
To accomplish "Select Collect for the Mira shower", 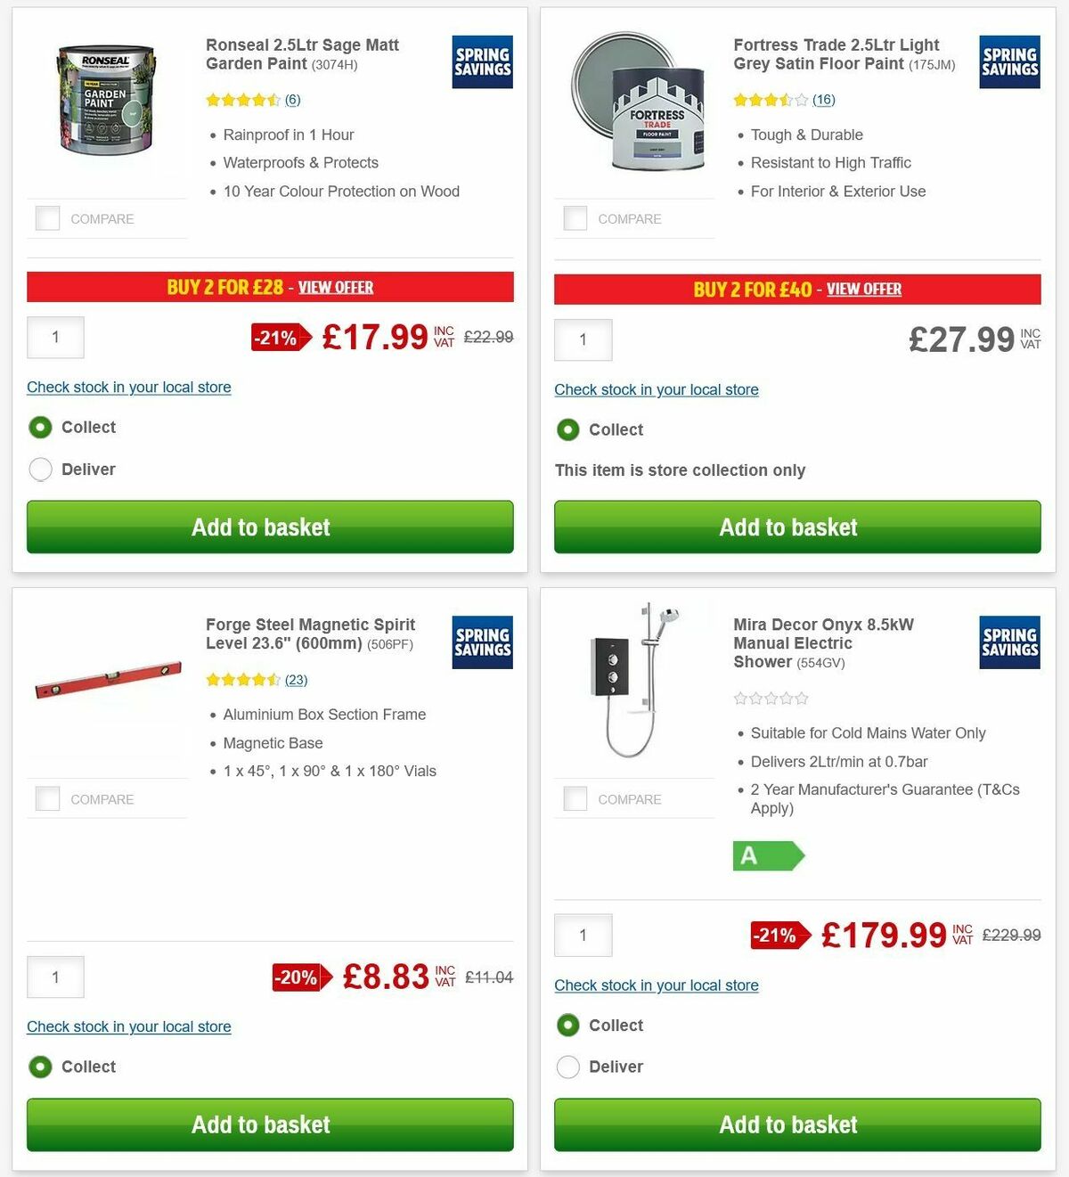I will click(568, 1026).
